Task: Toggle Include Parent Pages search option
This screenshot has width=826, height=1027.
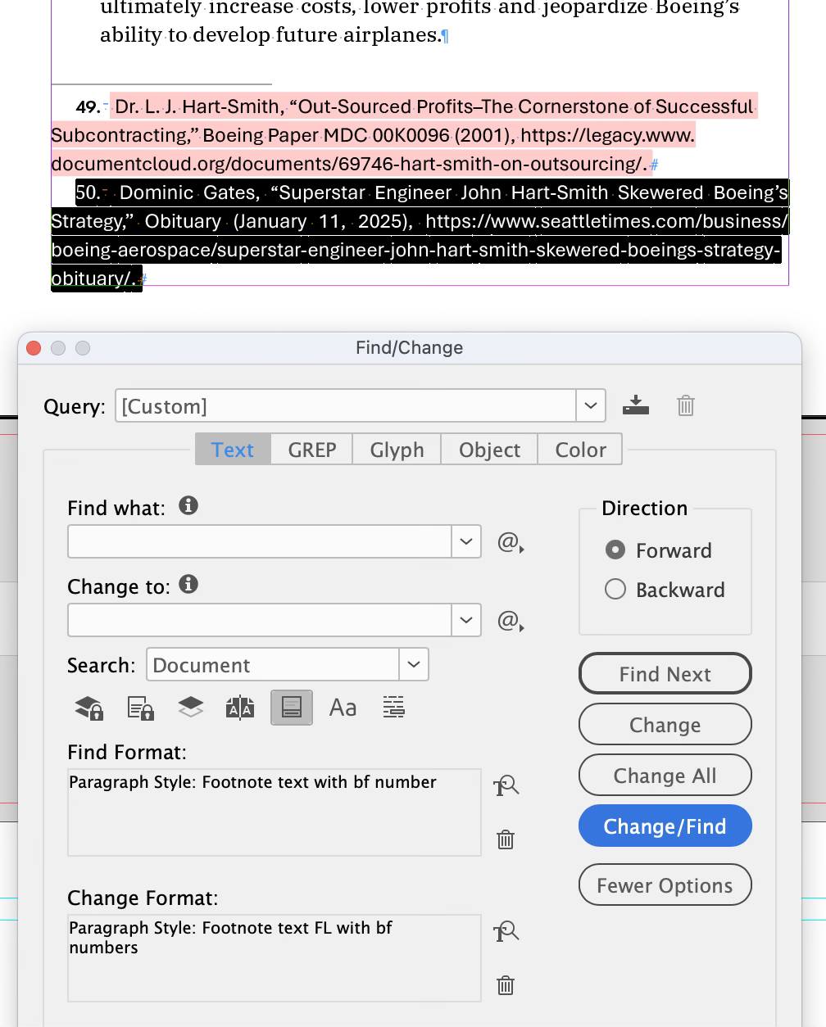Action: coord(240,708)
